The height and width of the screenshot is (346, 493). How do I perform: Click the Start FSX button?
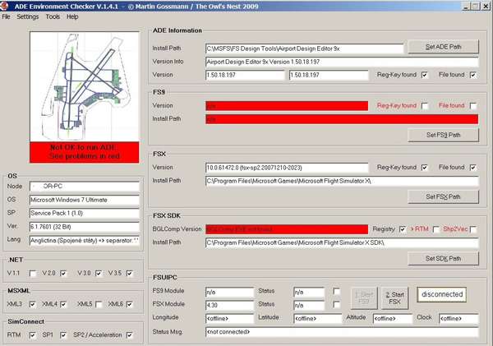(x=394, y=297)
